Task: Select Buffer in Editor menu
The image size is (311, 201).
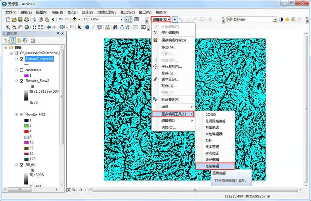Action: (173, 79)
